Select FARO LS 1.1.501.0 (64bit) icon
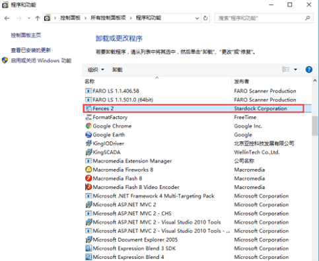The width and height of the screenshot is (319, 261). point(89,100)
